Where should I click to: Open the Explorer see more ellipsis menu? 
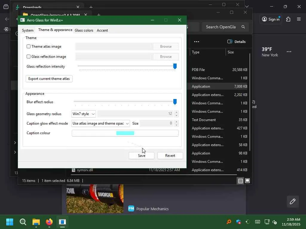click(197, 42)
